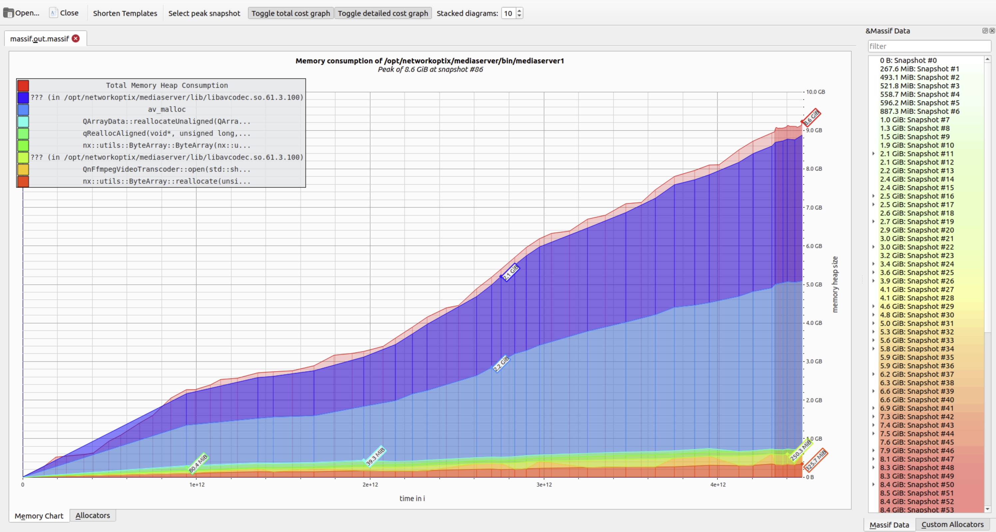Open the Custom Allocators tab

coord(952,524)
